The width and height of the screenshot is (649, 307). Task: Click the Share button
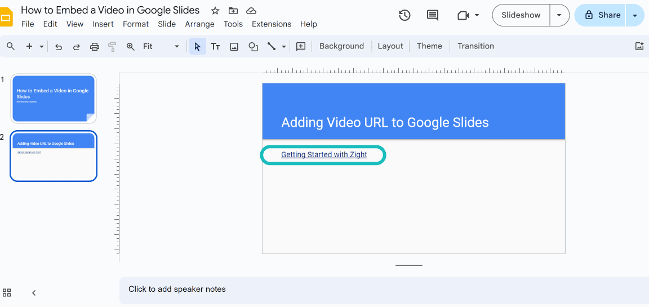coord(602,15)
